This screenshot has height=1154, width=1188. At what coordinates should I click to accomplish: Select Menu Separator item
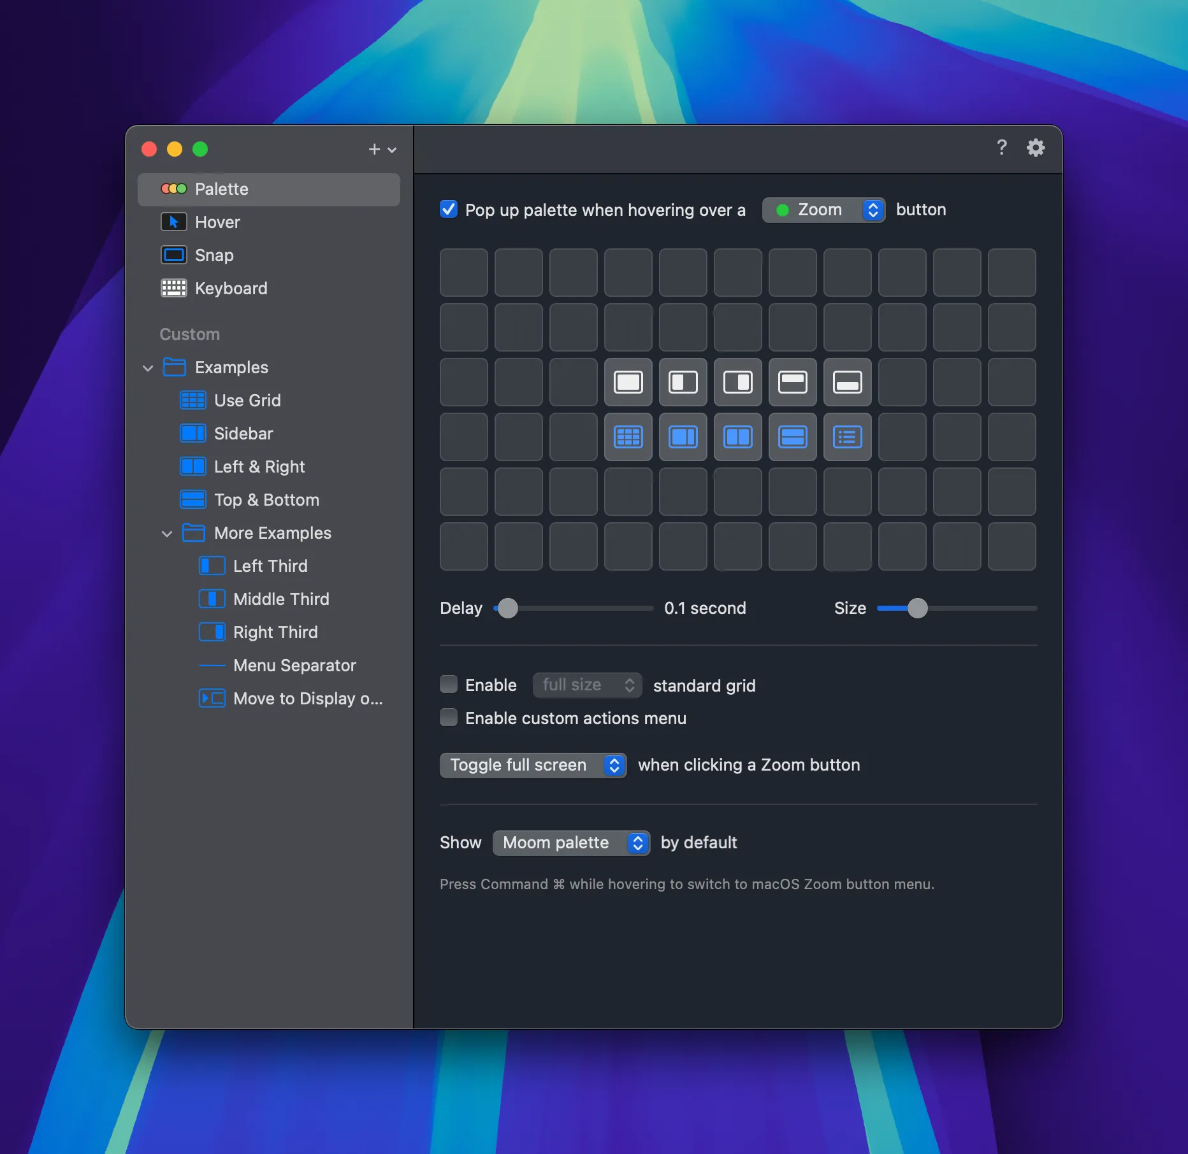coord(269,666)
